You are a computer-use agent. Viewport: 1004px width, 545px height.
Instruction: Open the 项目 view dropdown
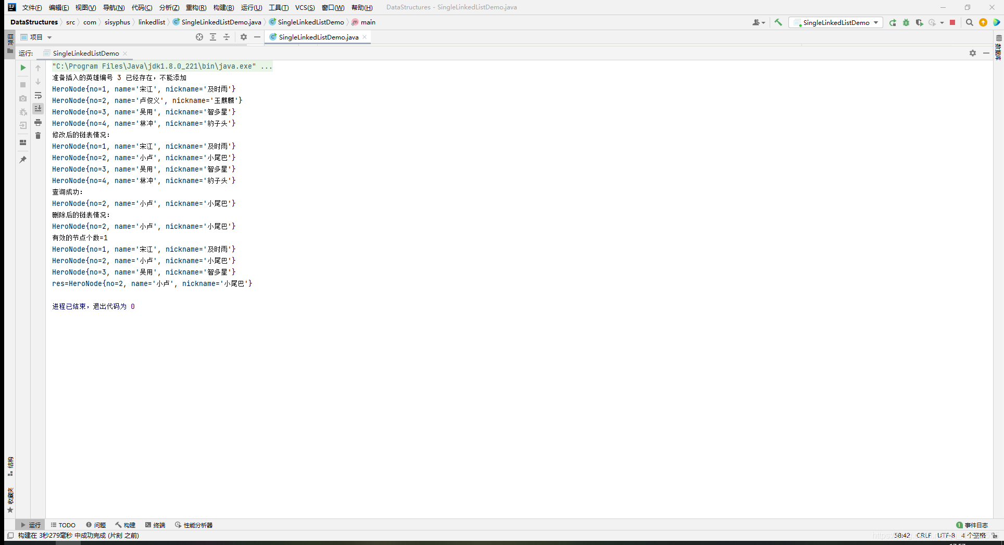36,37
